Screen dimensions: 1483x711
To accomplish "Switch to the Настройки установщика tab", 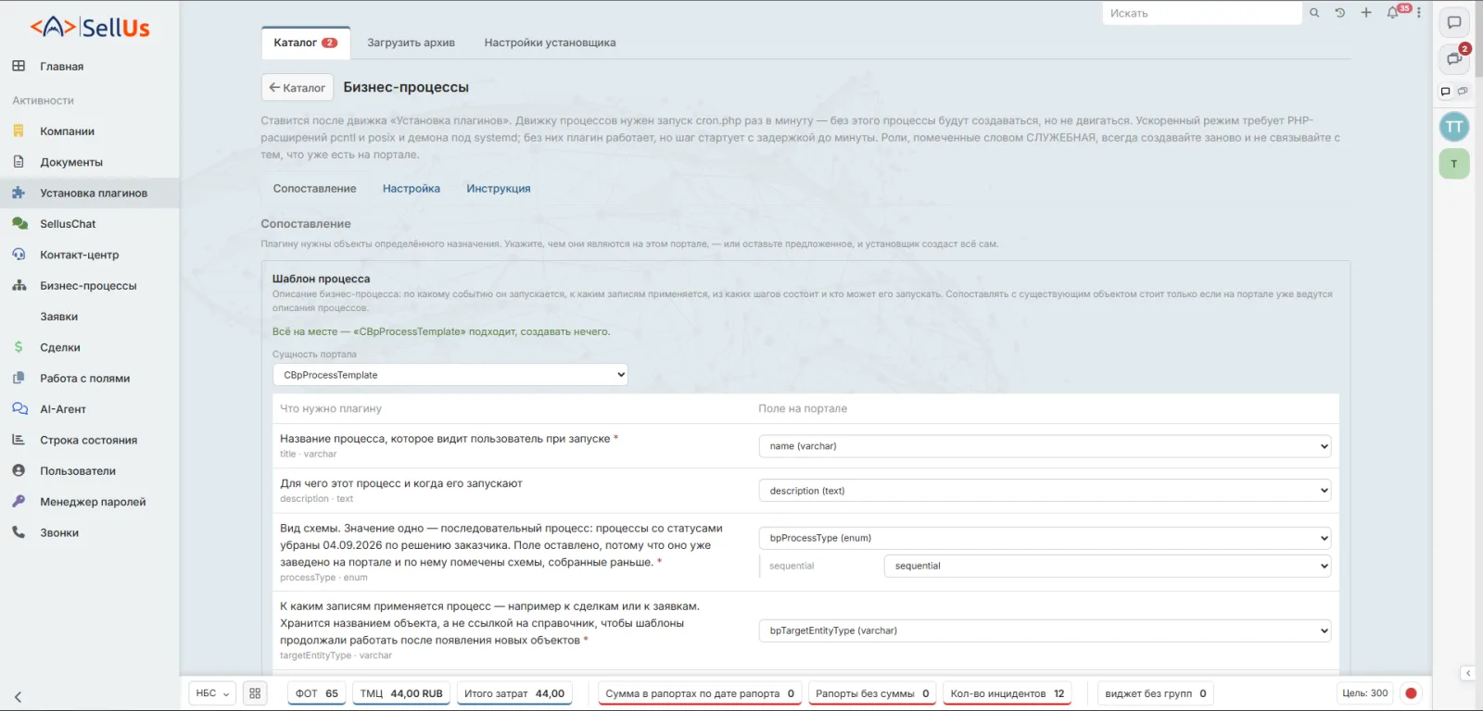I will click(x=550, y=43).
